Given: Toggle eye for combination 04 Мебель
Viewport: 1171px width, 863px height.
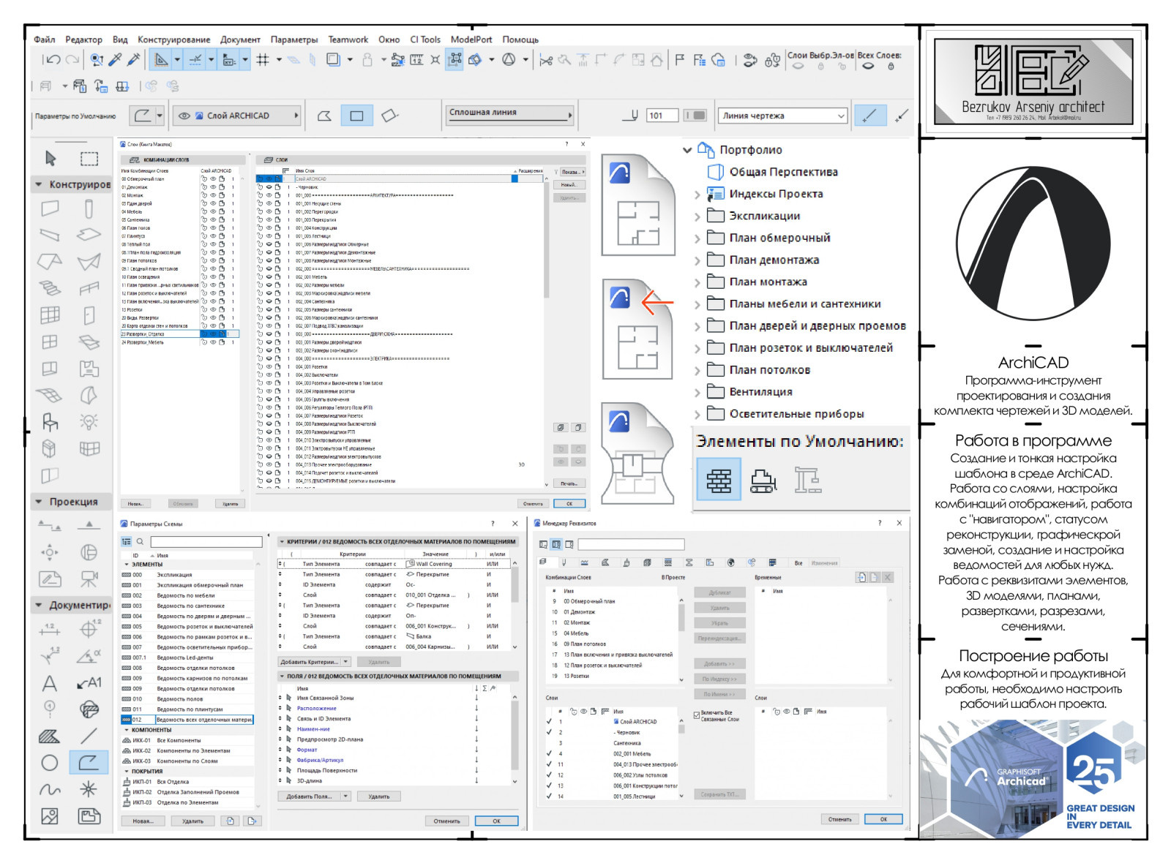Looking at the screenshot, I should (x=213, y=211).
